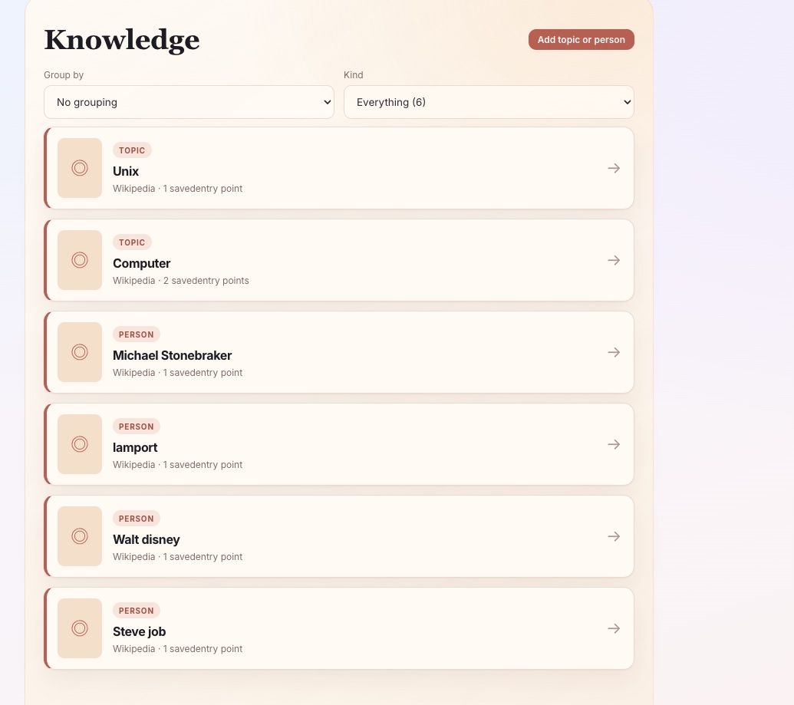Click PERSON badge on lamport card

[x=137, y=427]
